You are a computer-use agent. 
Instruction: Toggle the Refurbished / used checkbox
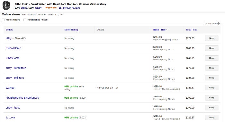(25, 20)
